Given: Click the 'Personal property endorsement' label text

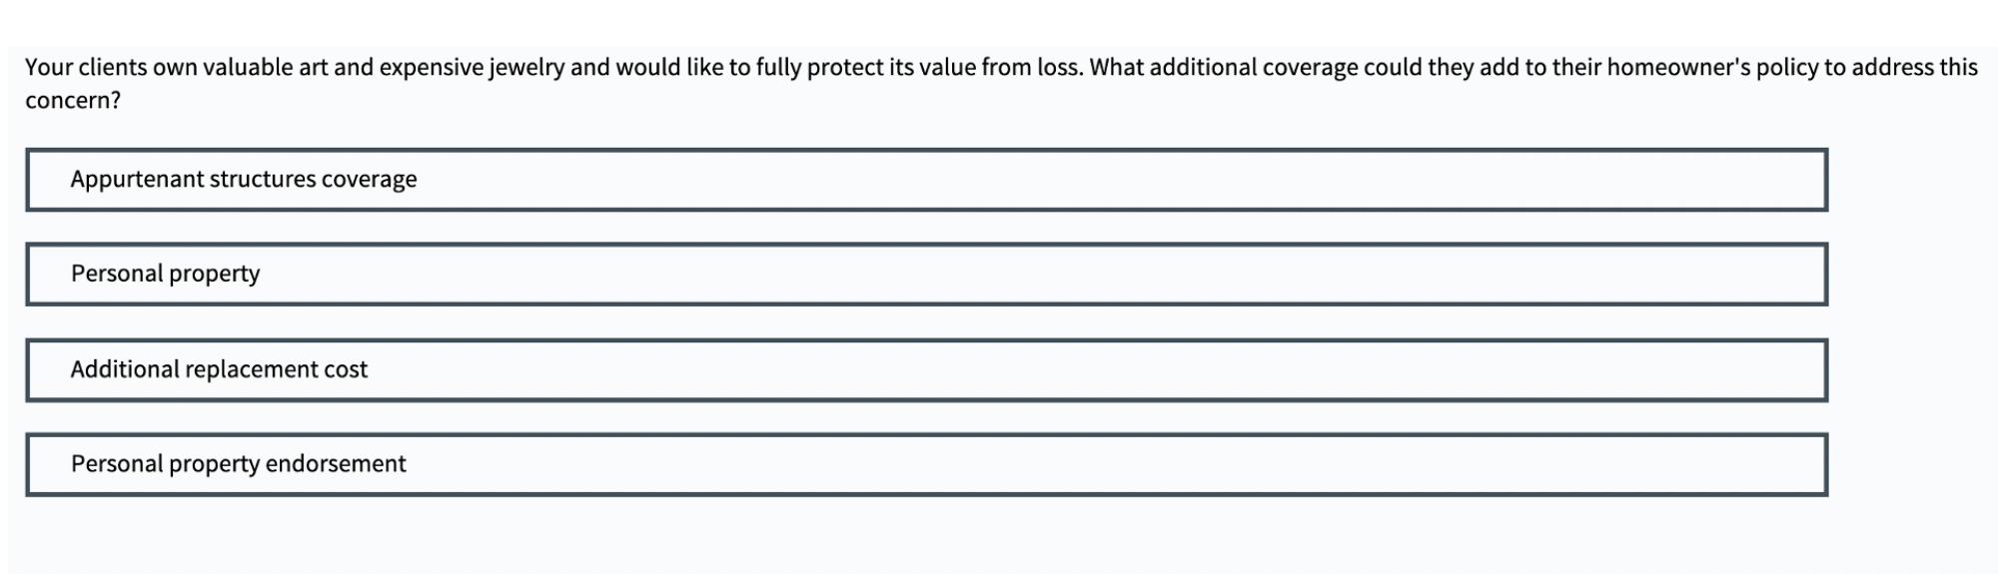Looking at the screenshot, I should (238, 464).
